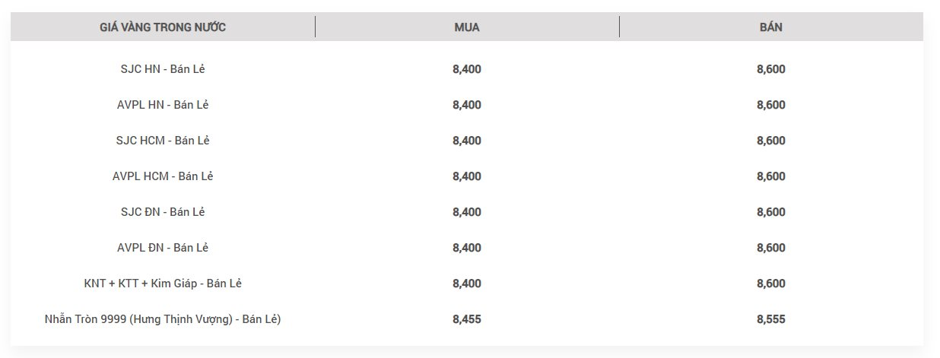Click the buy price for SJC HN
The width and height of the screenshot is (940, 358).
pos(467,69)
